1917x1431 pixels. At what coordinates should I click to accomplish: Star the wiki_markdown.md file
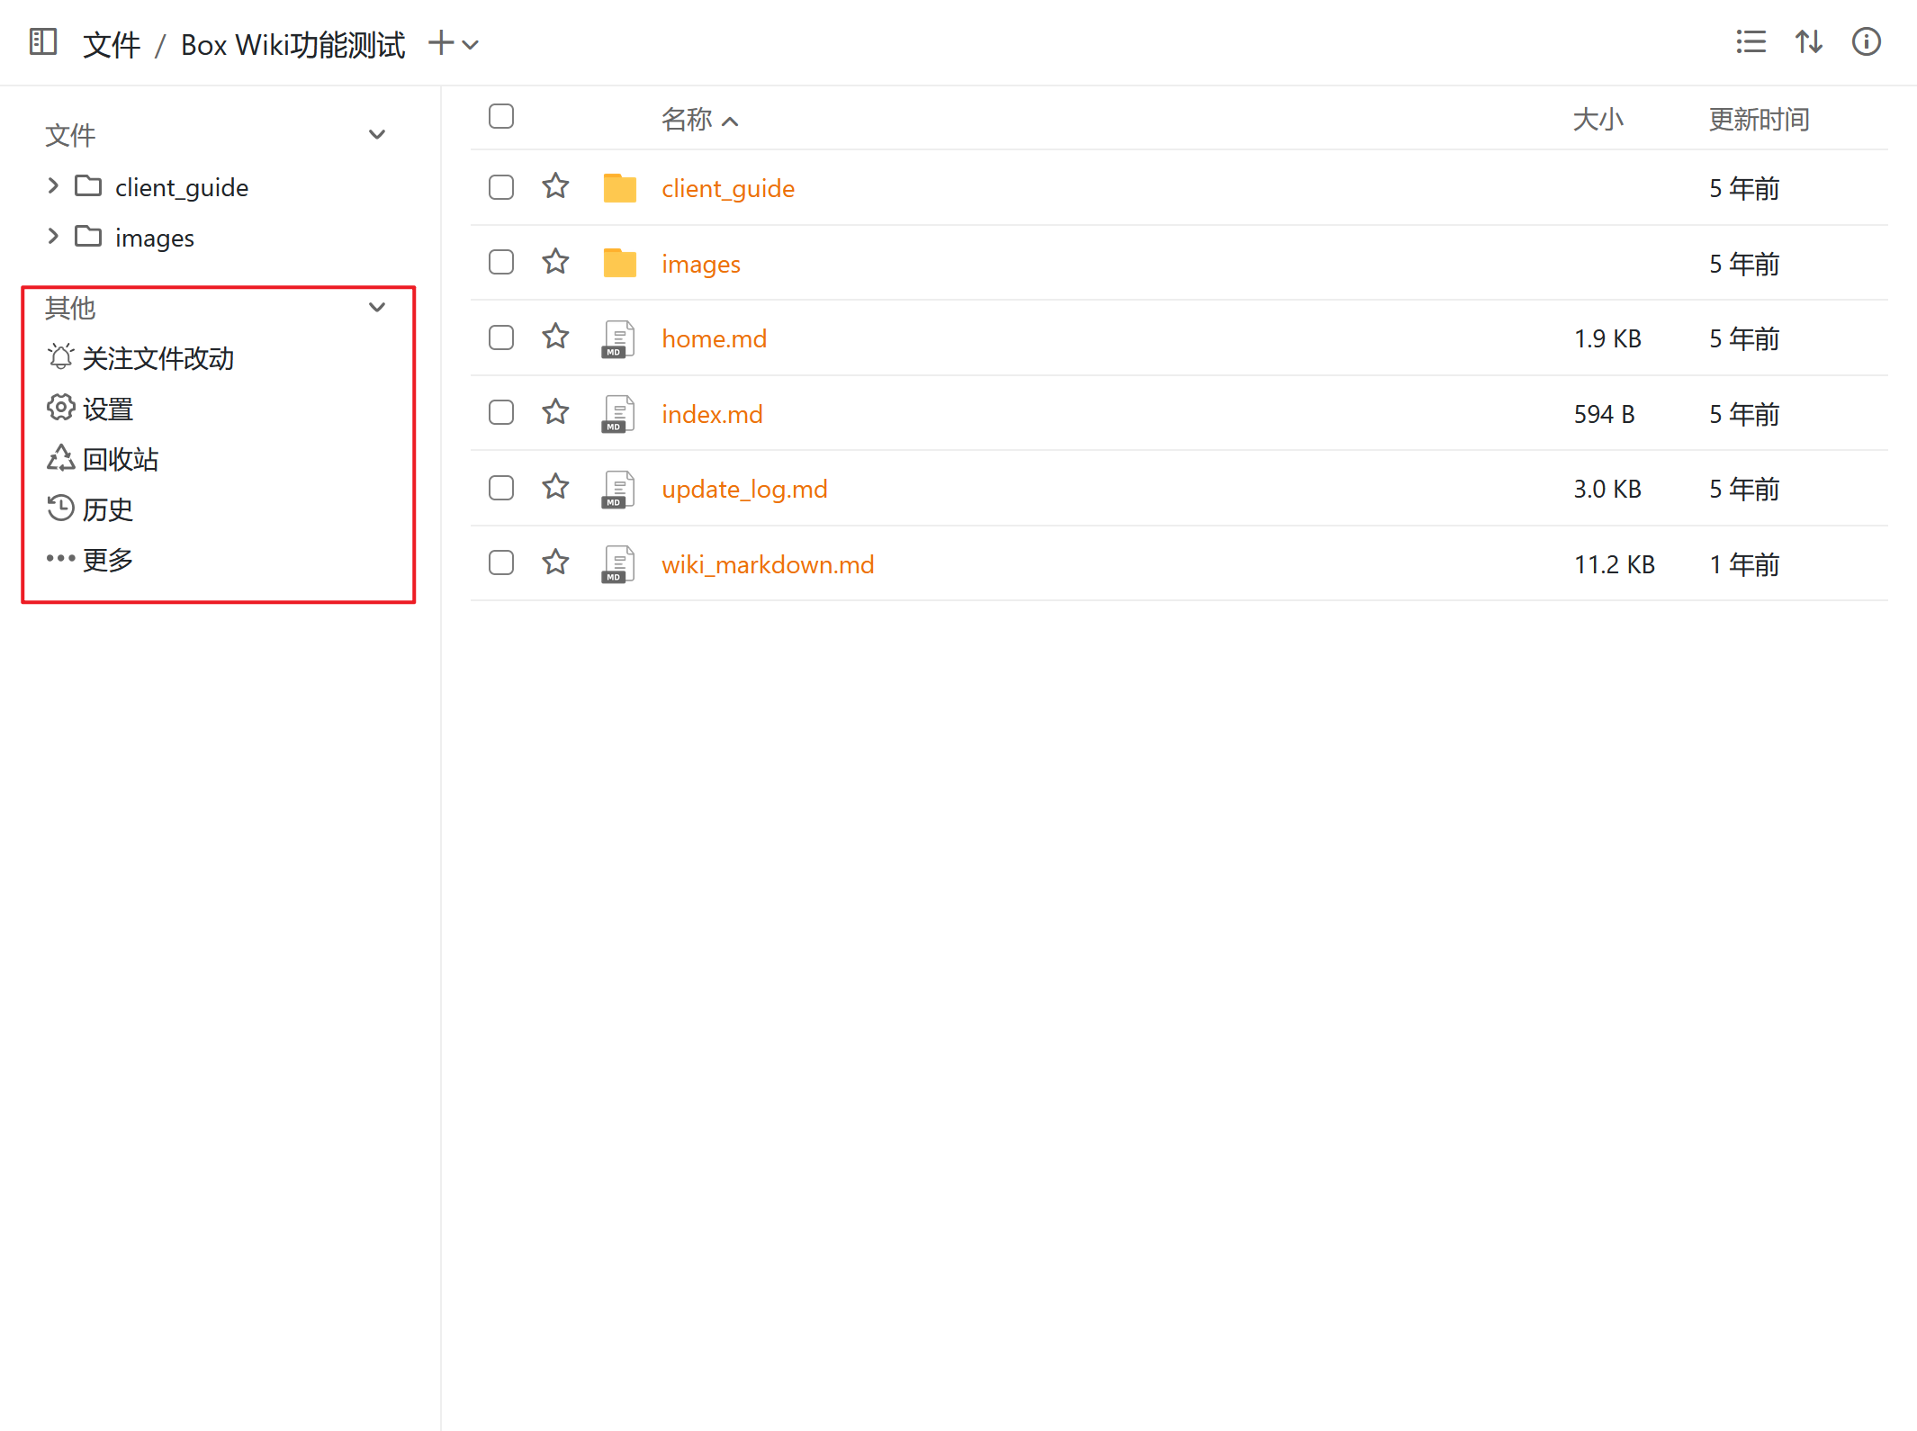pos(555,562)
